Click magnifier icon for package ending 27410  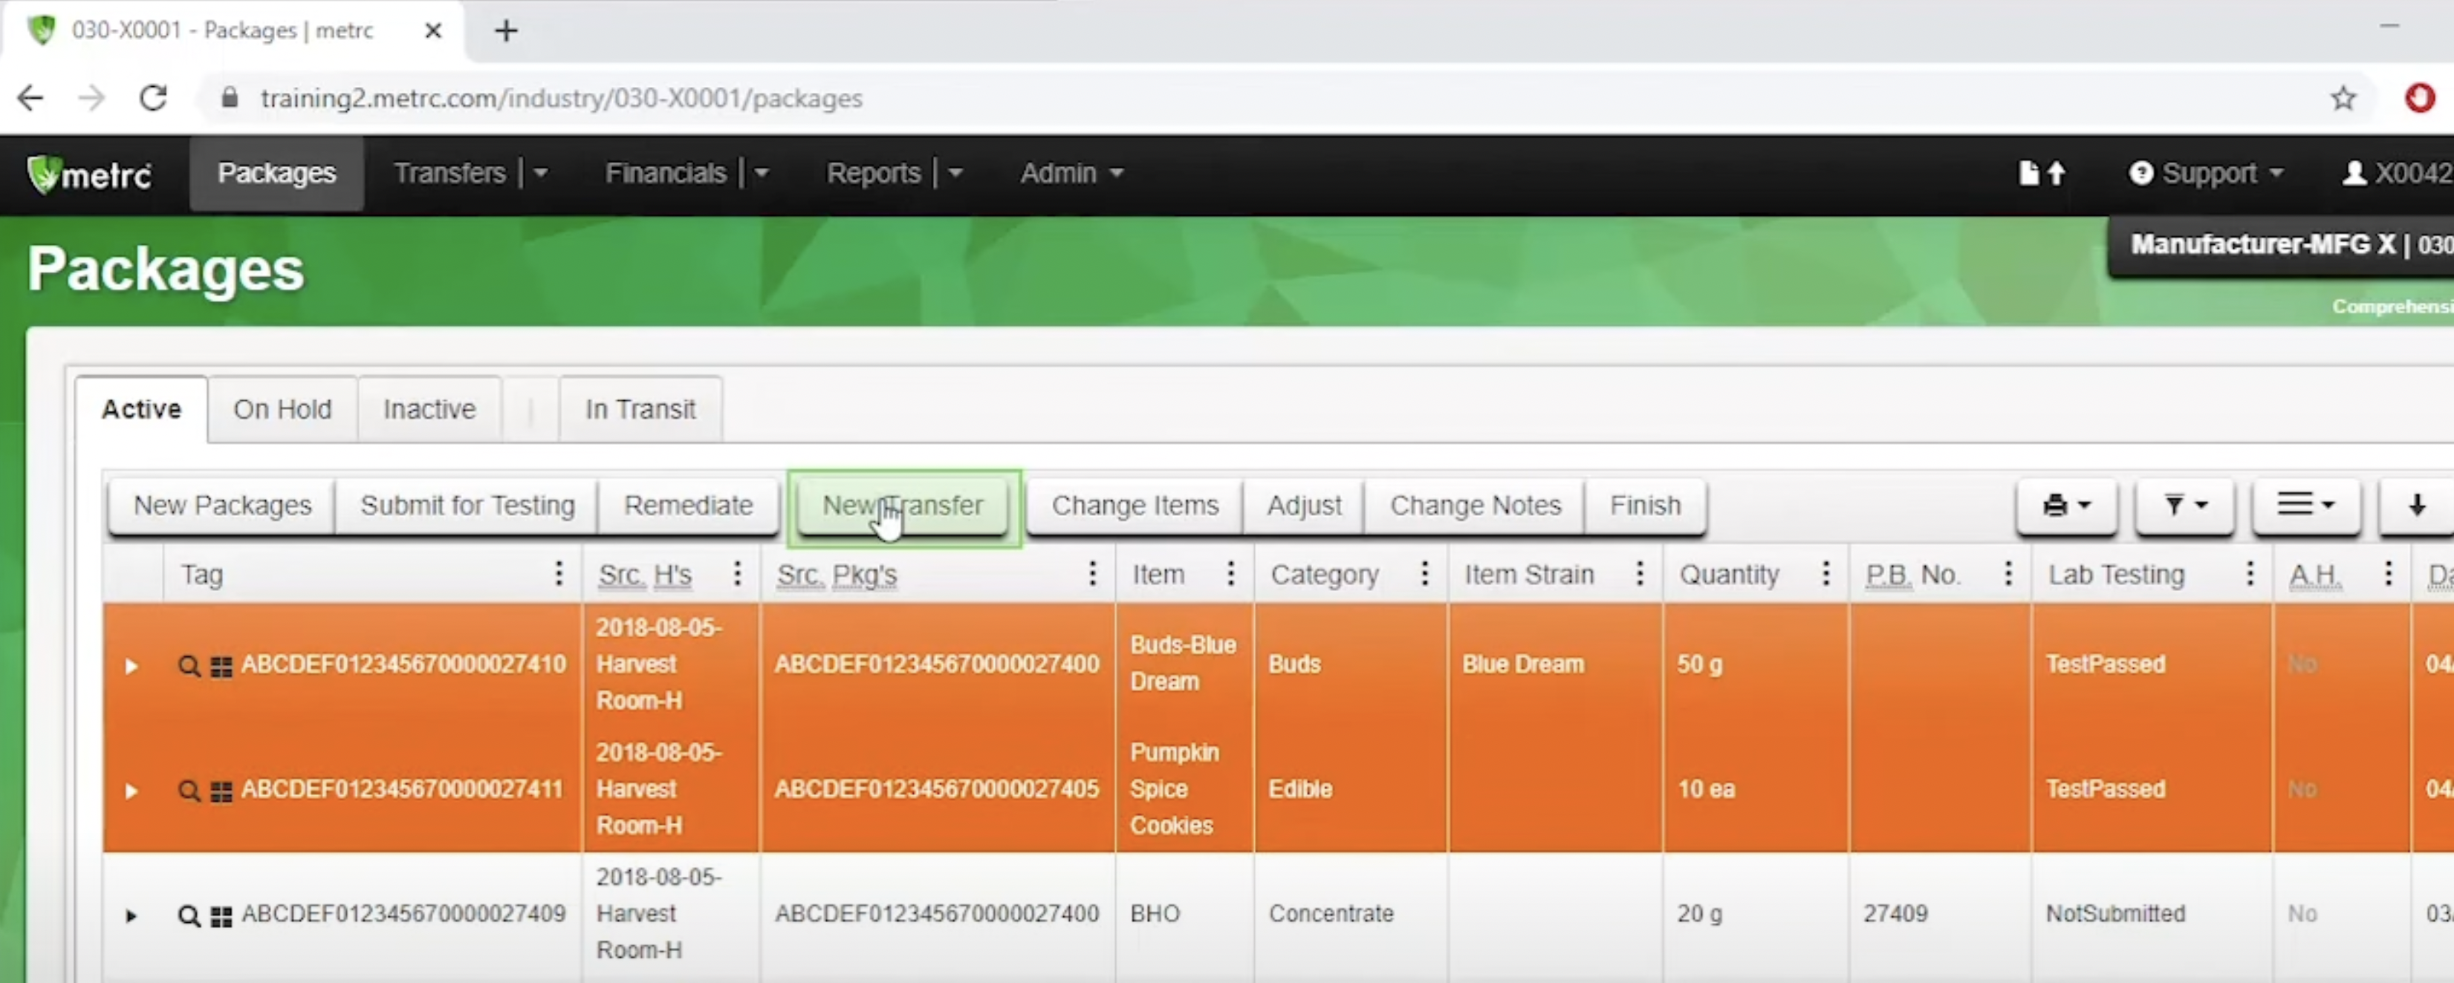(189, 665)
